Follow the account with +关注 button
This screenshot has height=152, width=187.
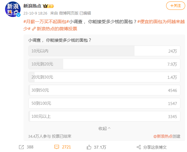click(x=175, y=6)
